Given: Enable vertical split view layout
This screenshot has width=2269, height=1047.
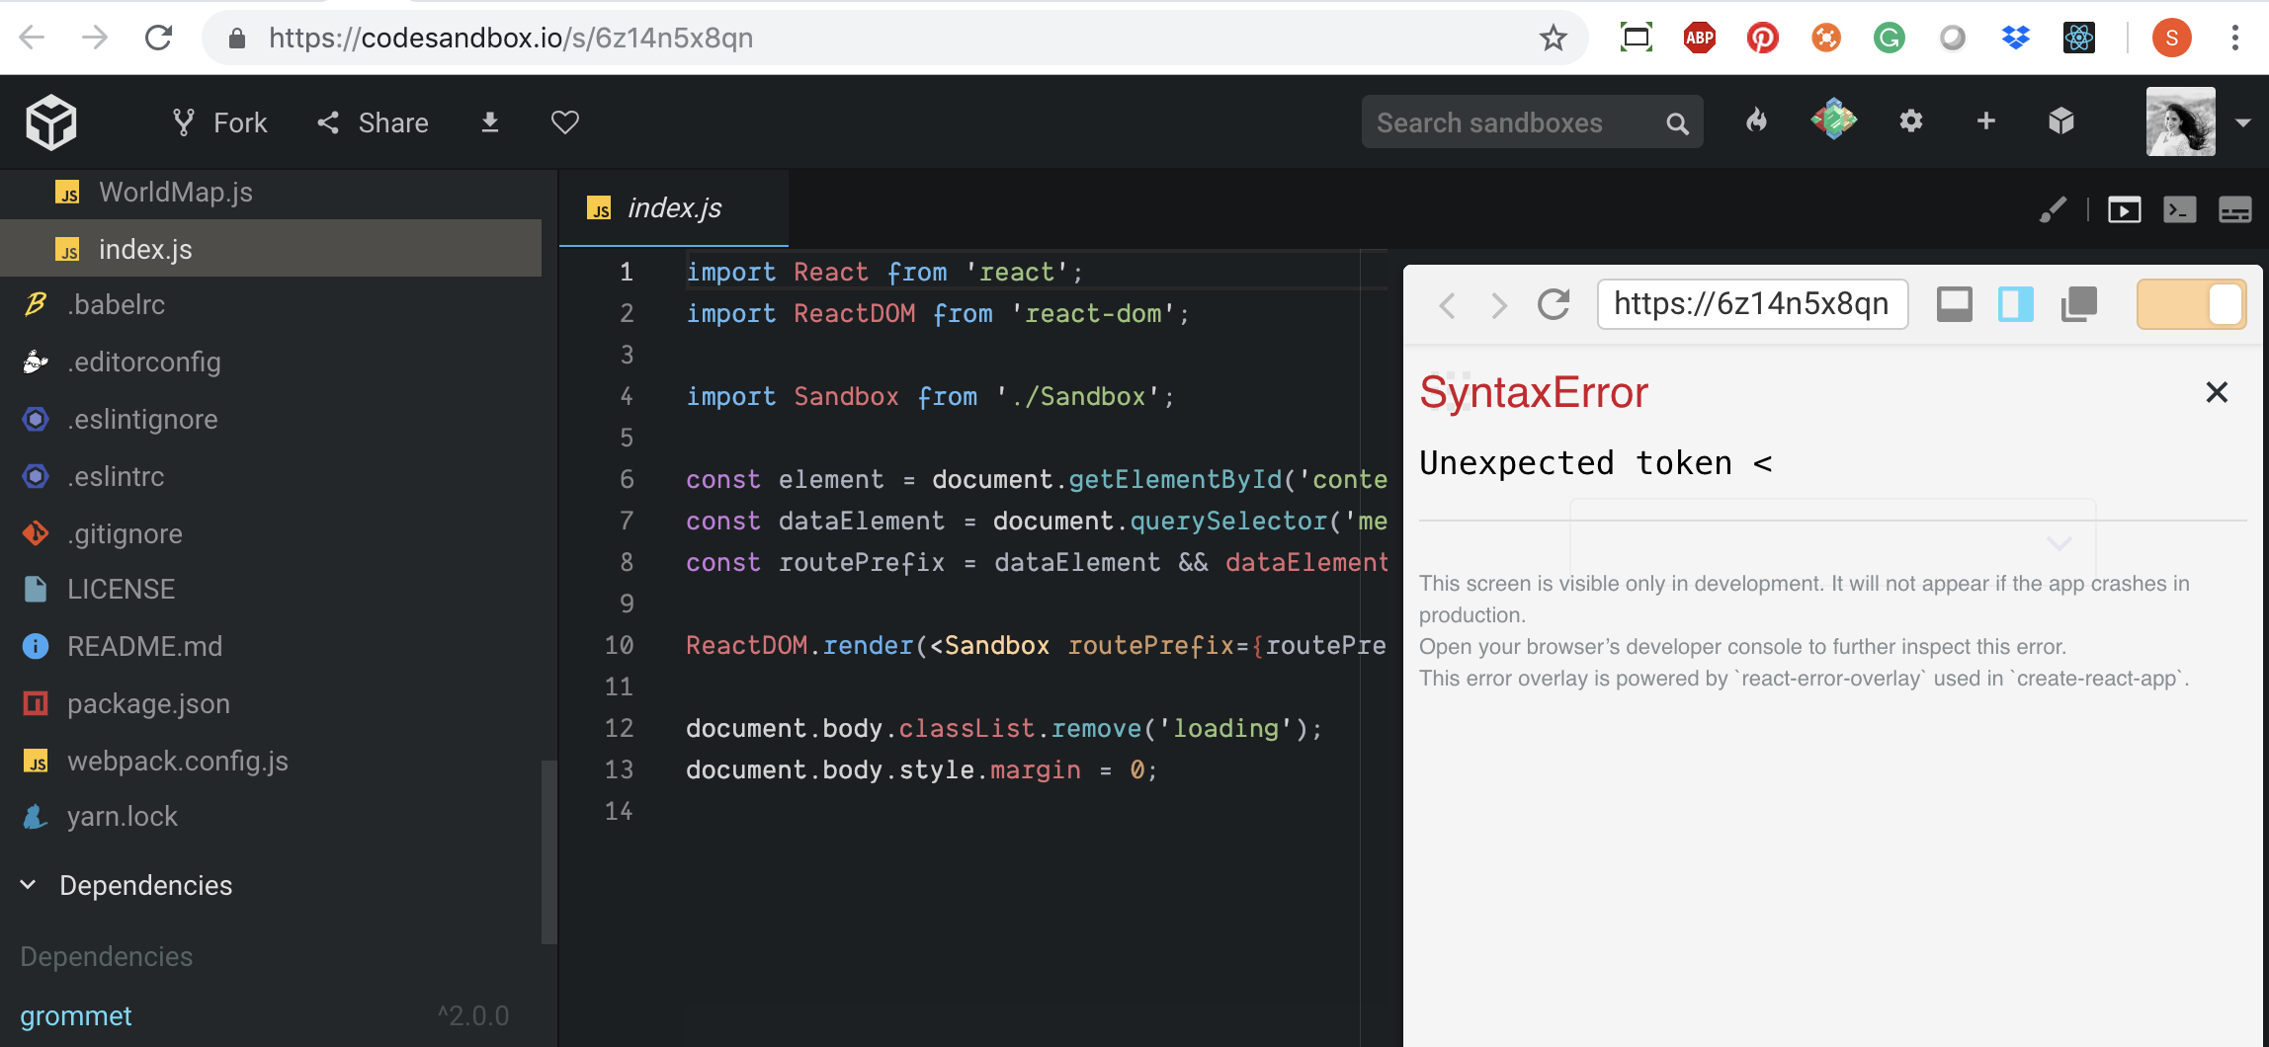Looking at the screenshot, I should pyautogui.click(x=2016, y=304).
